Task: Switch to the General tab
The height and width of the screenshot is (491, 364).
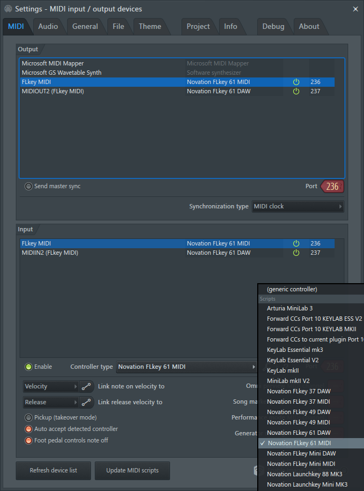Action: click(x=85, y=27)
